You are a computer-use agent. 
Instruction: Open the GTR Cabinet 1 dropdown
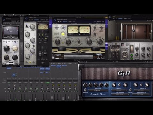(x=120, y=90)
